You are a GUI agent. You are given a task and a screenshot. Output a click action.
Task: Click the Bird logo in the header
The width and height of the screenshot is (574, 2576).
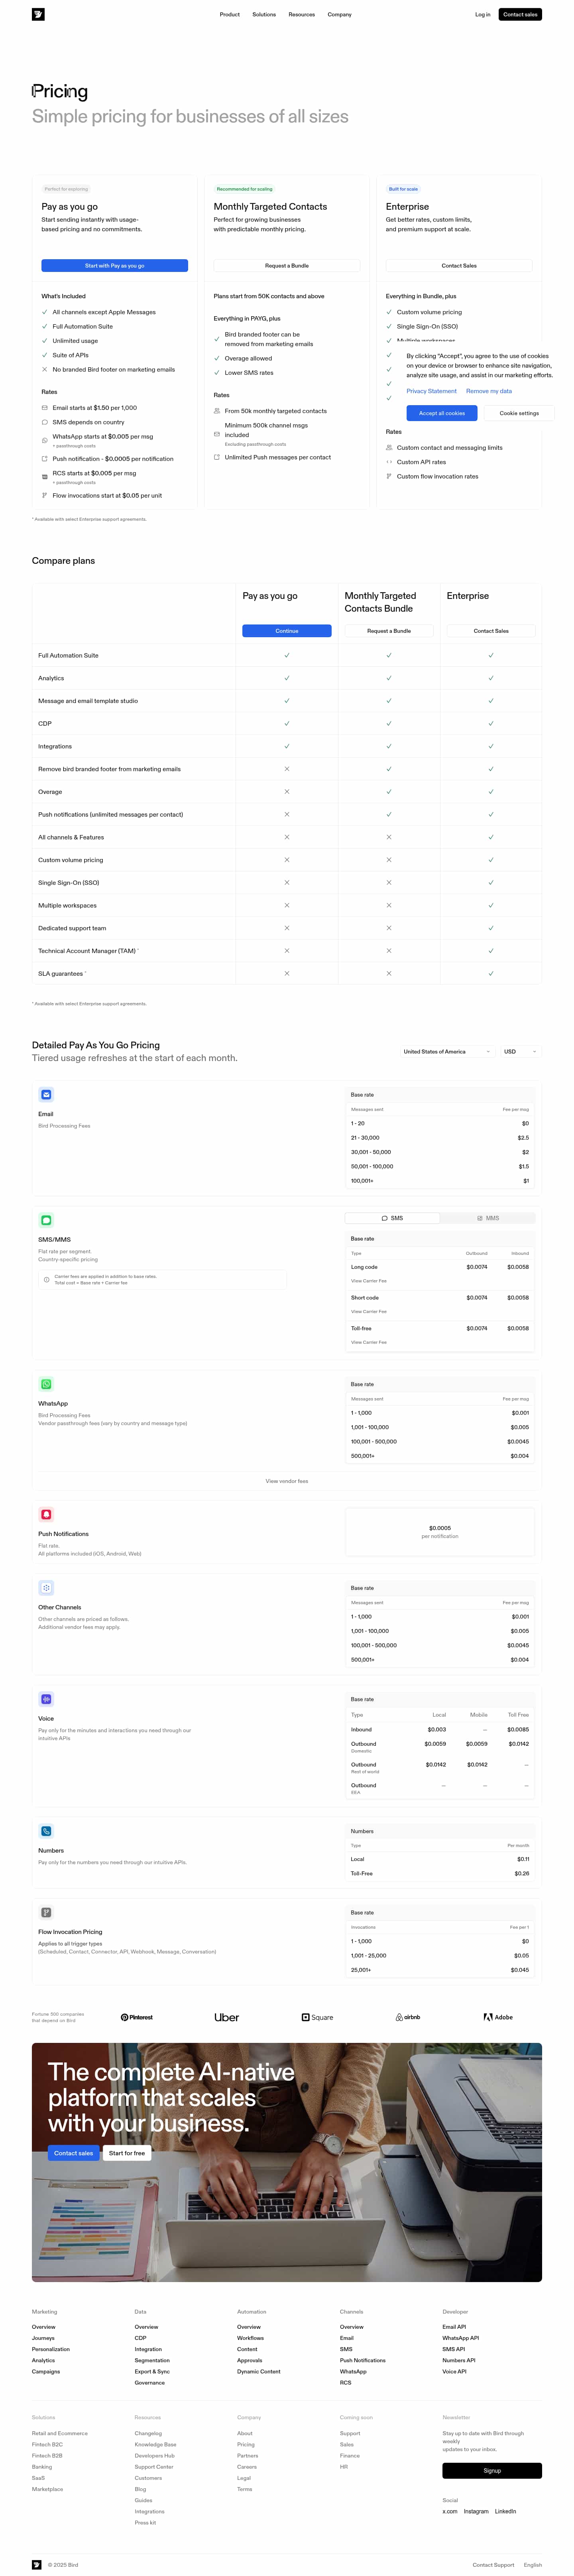click(38, 14)
